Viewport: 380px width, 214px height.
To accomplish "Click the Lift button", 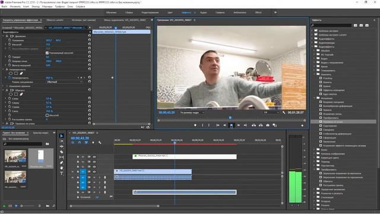I will (x=254, y=125).
